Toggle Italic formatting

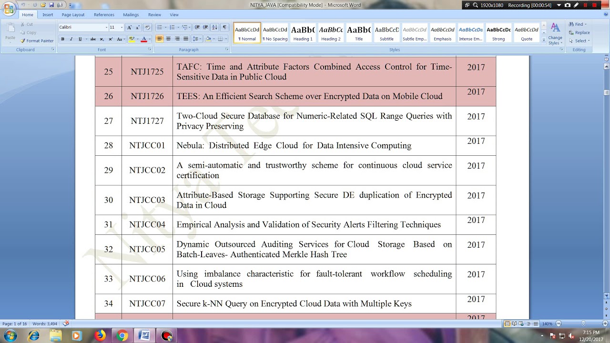click(x=71, y=39)
